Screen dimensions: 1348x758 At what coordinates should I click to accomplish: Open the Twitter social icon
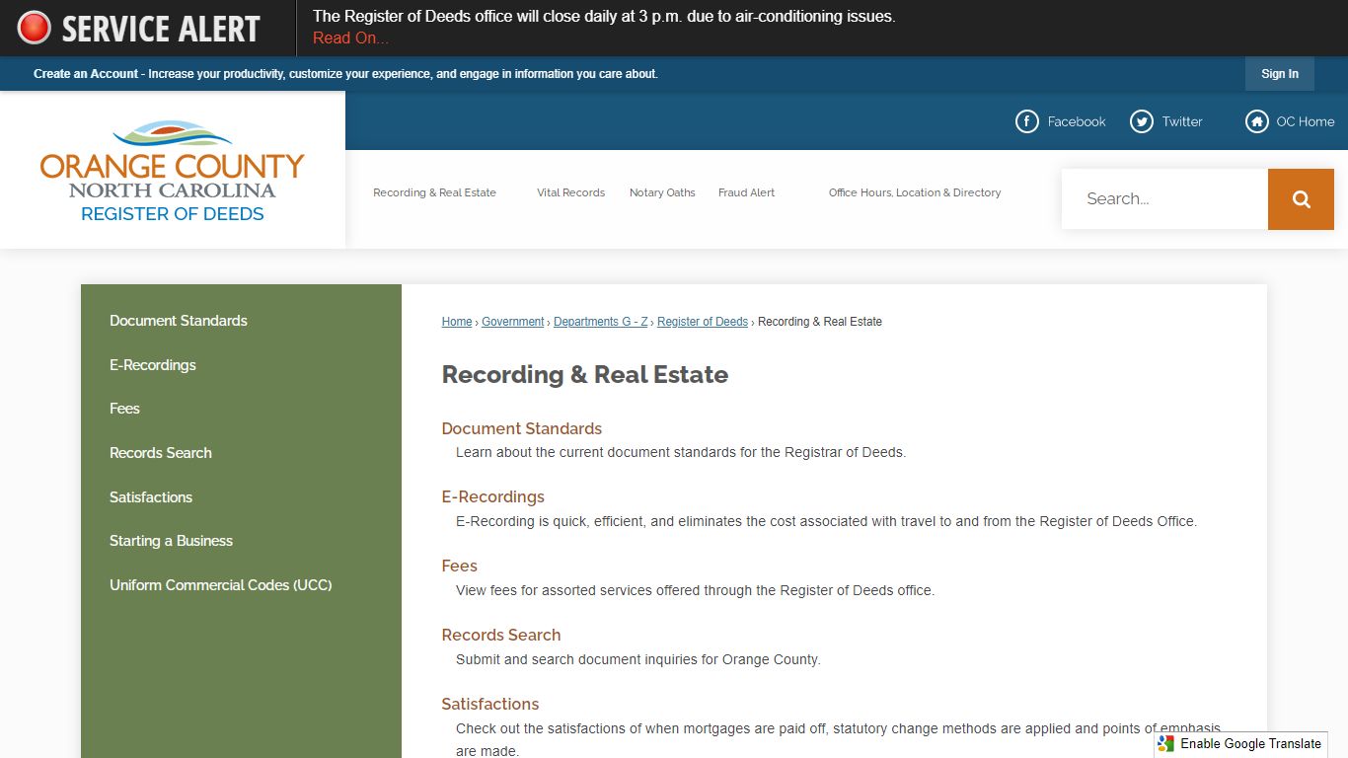[1141, 121]
